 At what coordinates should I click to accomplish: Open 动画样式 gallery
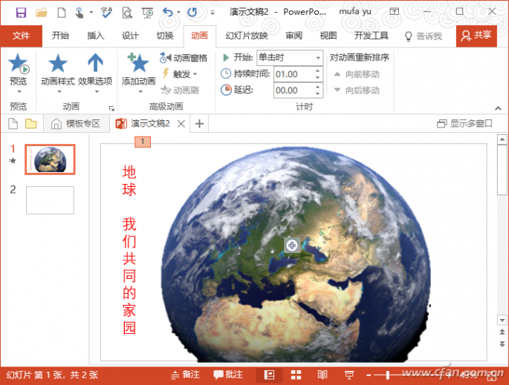(x=58, y=73)
